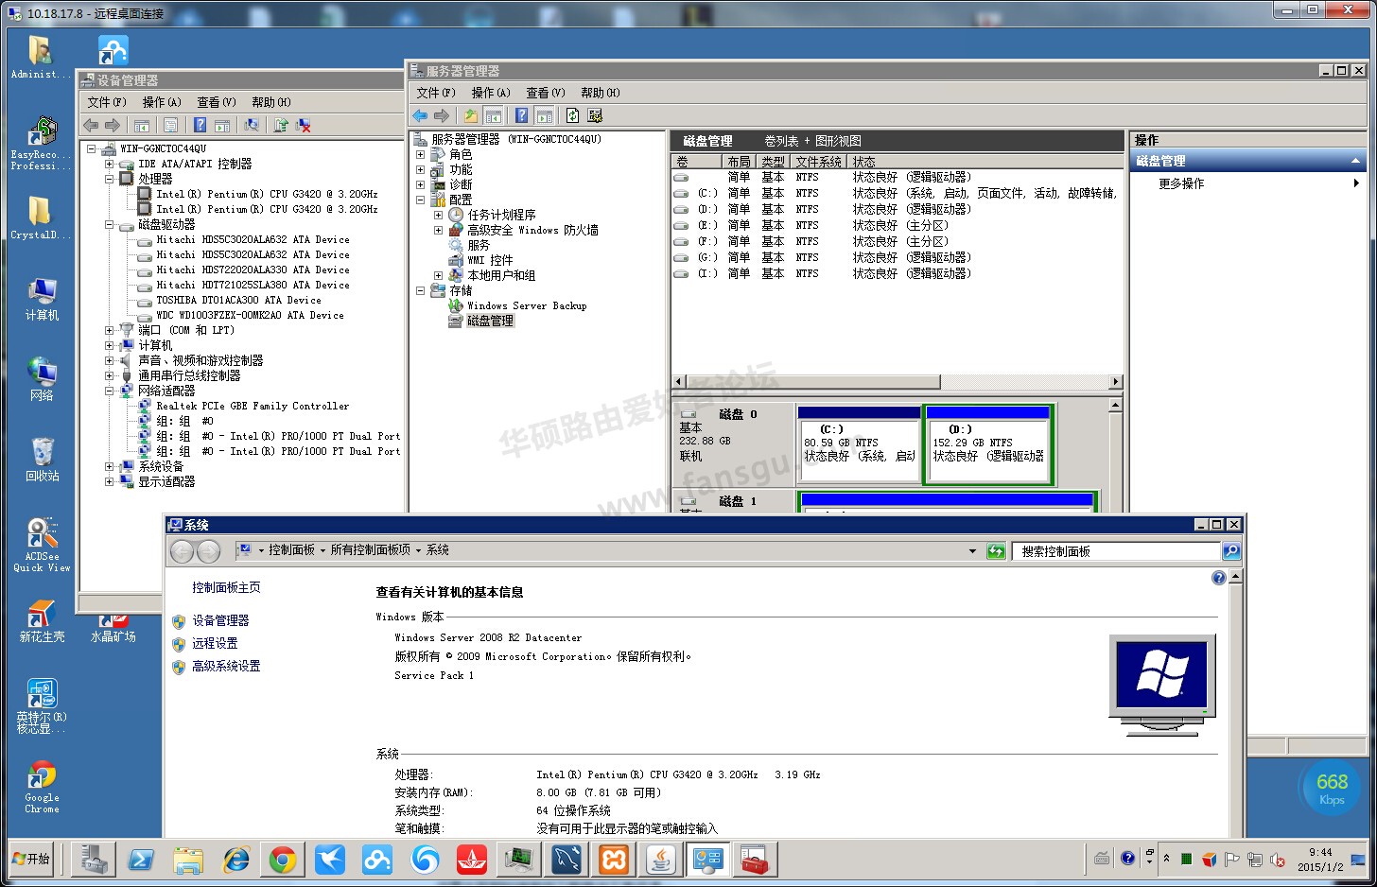Collapse 磁盘管理 actions section header

[1355, 161]
